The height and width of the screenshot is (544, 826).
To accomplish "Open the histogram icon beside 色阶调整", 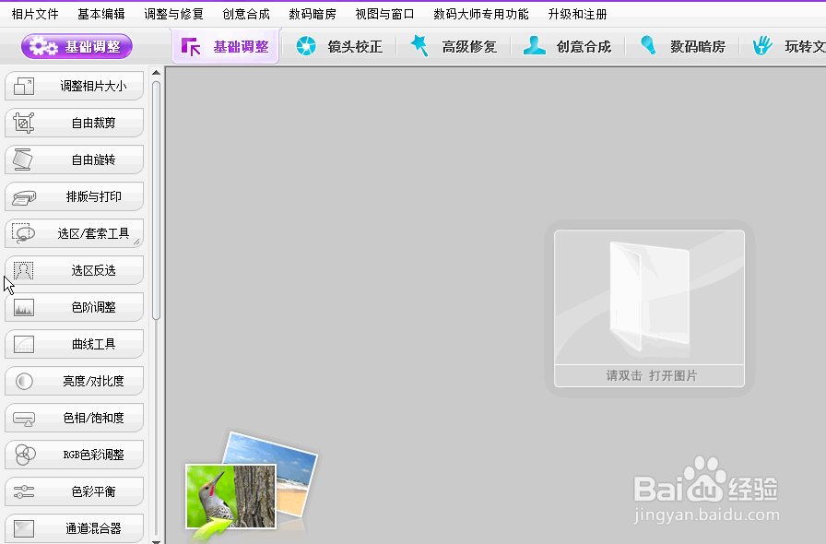I will [24, 307].
